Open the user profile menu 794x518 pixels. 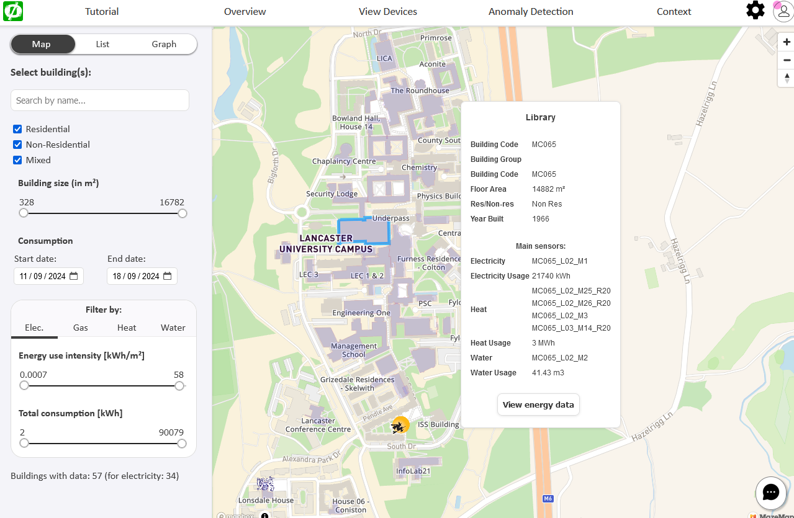(x=783, y=11)
